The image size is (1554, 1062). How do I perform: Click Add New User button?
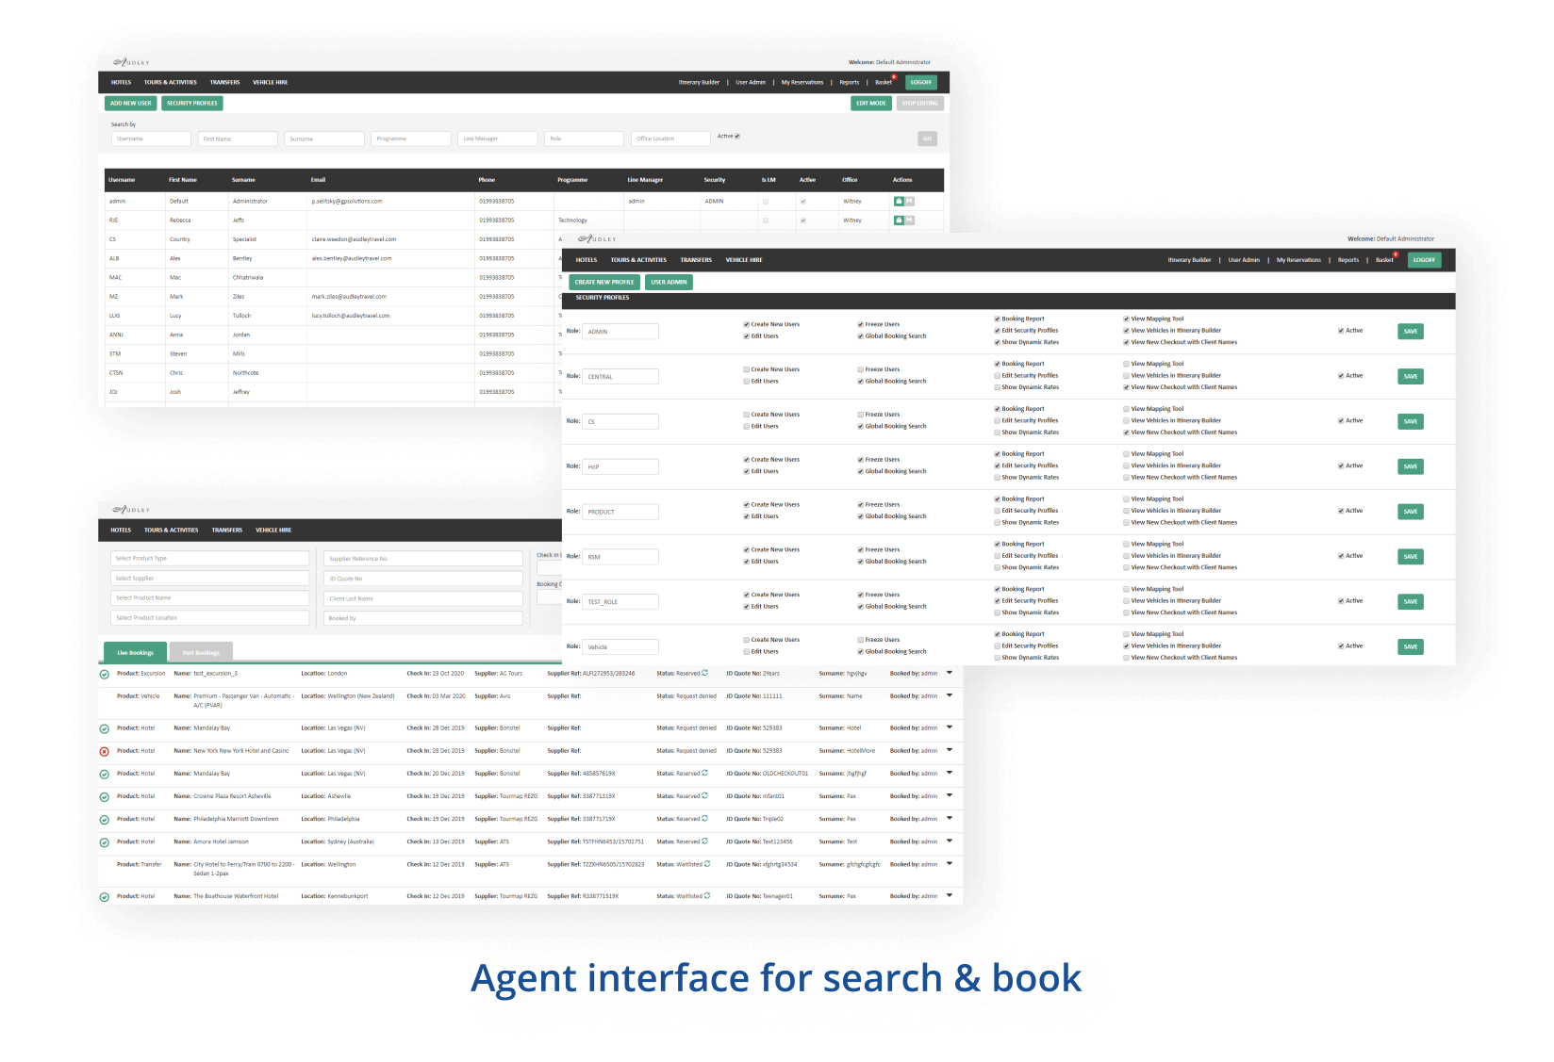(x=130, y=104)
